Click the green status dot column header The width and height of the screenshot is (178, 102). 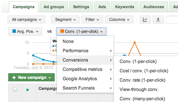tap(27, 90)
